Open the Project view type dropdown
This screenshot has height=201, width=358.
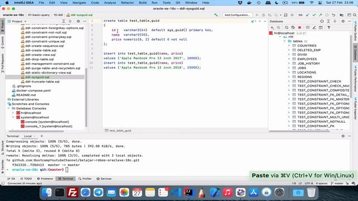pyautogui.click(x=19, y=21)
